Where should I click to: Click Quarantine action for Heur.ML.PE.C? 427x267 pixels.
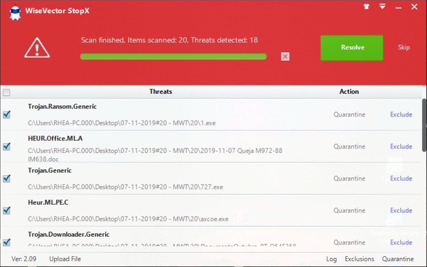pos(350,210)
